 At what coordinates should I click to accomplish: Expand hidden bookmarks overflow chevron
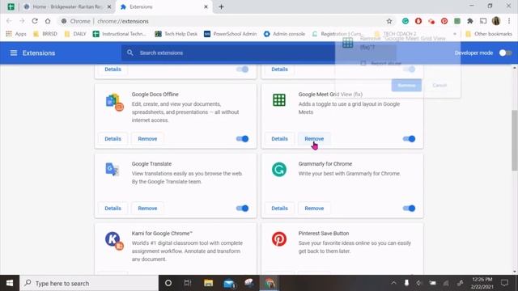tap(455, 34)
